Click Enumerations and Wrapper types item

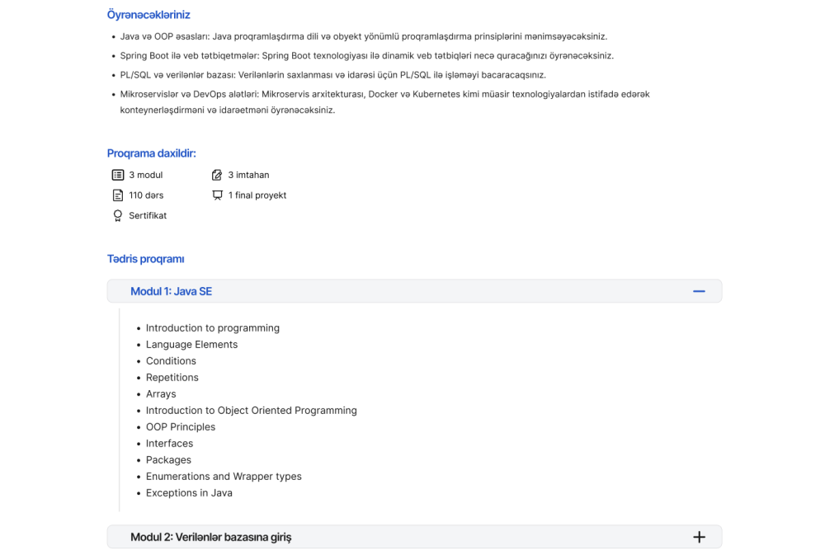click(224, 477)
